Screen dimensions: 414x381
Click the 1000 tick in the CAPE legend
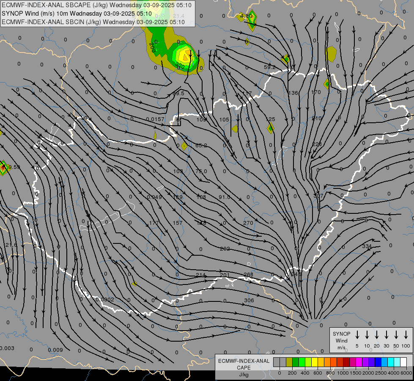pyautogui.click(x=343, y=373)
